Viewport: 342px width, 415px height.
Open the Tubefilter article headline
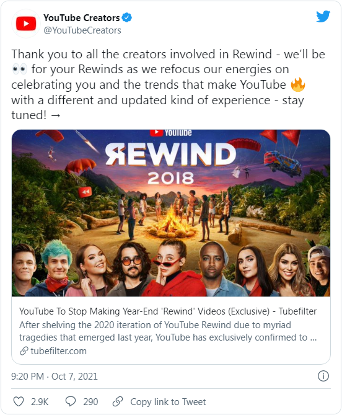[168, 311]
